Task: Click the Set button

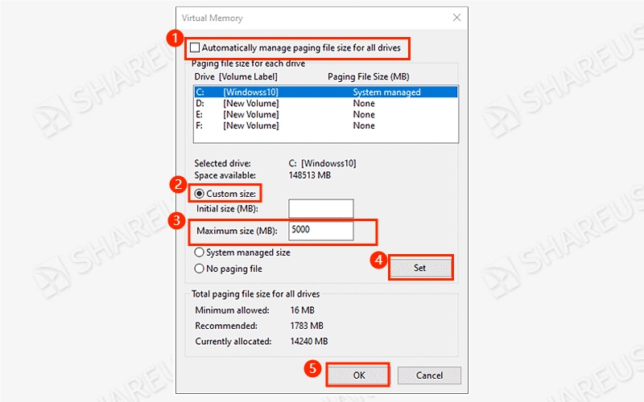Action: pos(419,268)
